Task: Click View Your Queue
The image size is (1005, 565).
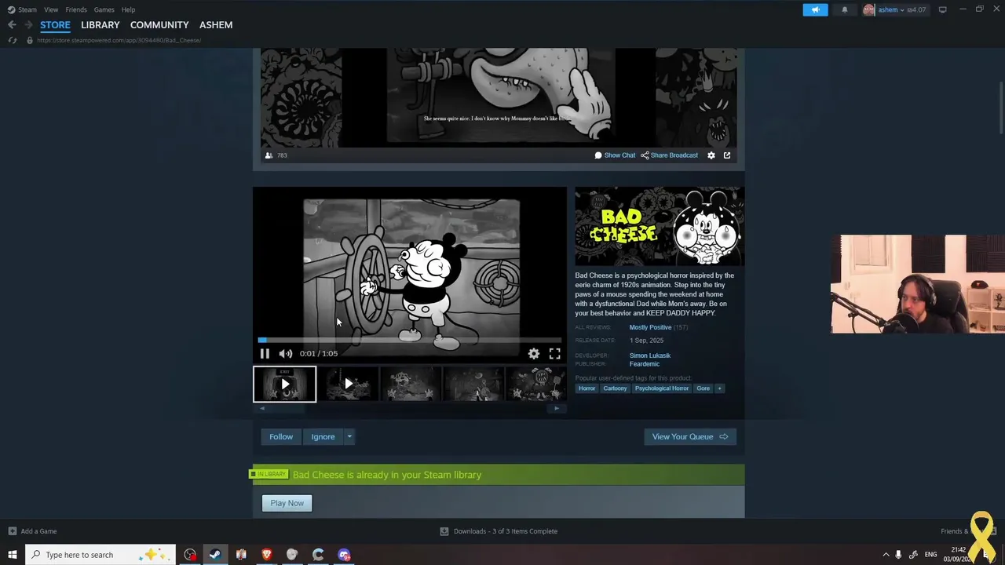Action: (x=690, y=437)
